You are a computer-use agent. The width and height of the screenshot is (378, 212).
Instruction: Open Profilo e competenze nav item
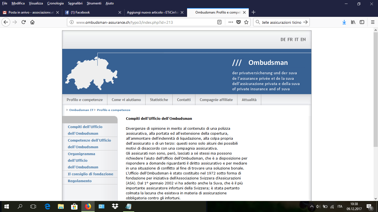[85, 100]
